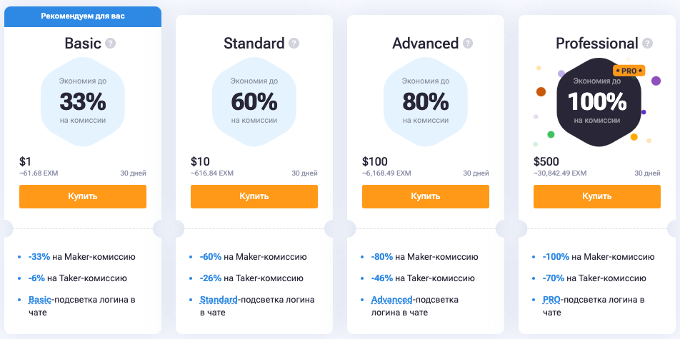Screen dimensions: 680x339
Task: Open the Basic login highlight link
Action: (x=40, y=300)
